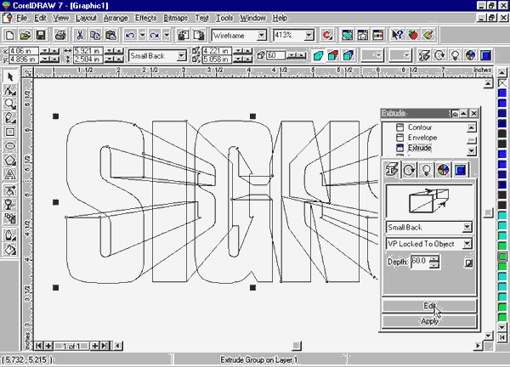
Task: Select the Rectangle tool
Action: [x=10, y=132]
